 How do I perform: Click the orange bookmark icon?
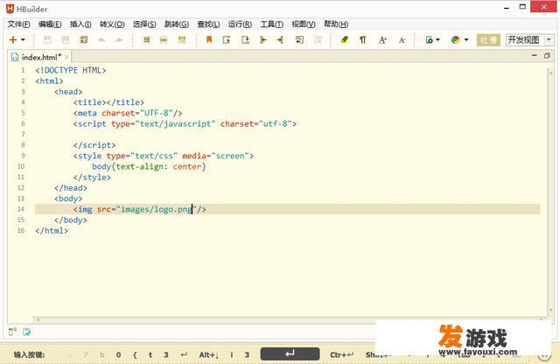click(209, 39)
